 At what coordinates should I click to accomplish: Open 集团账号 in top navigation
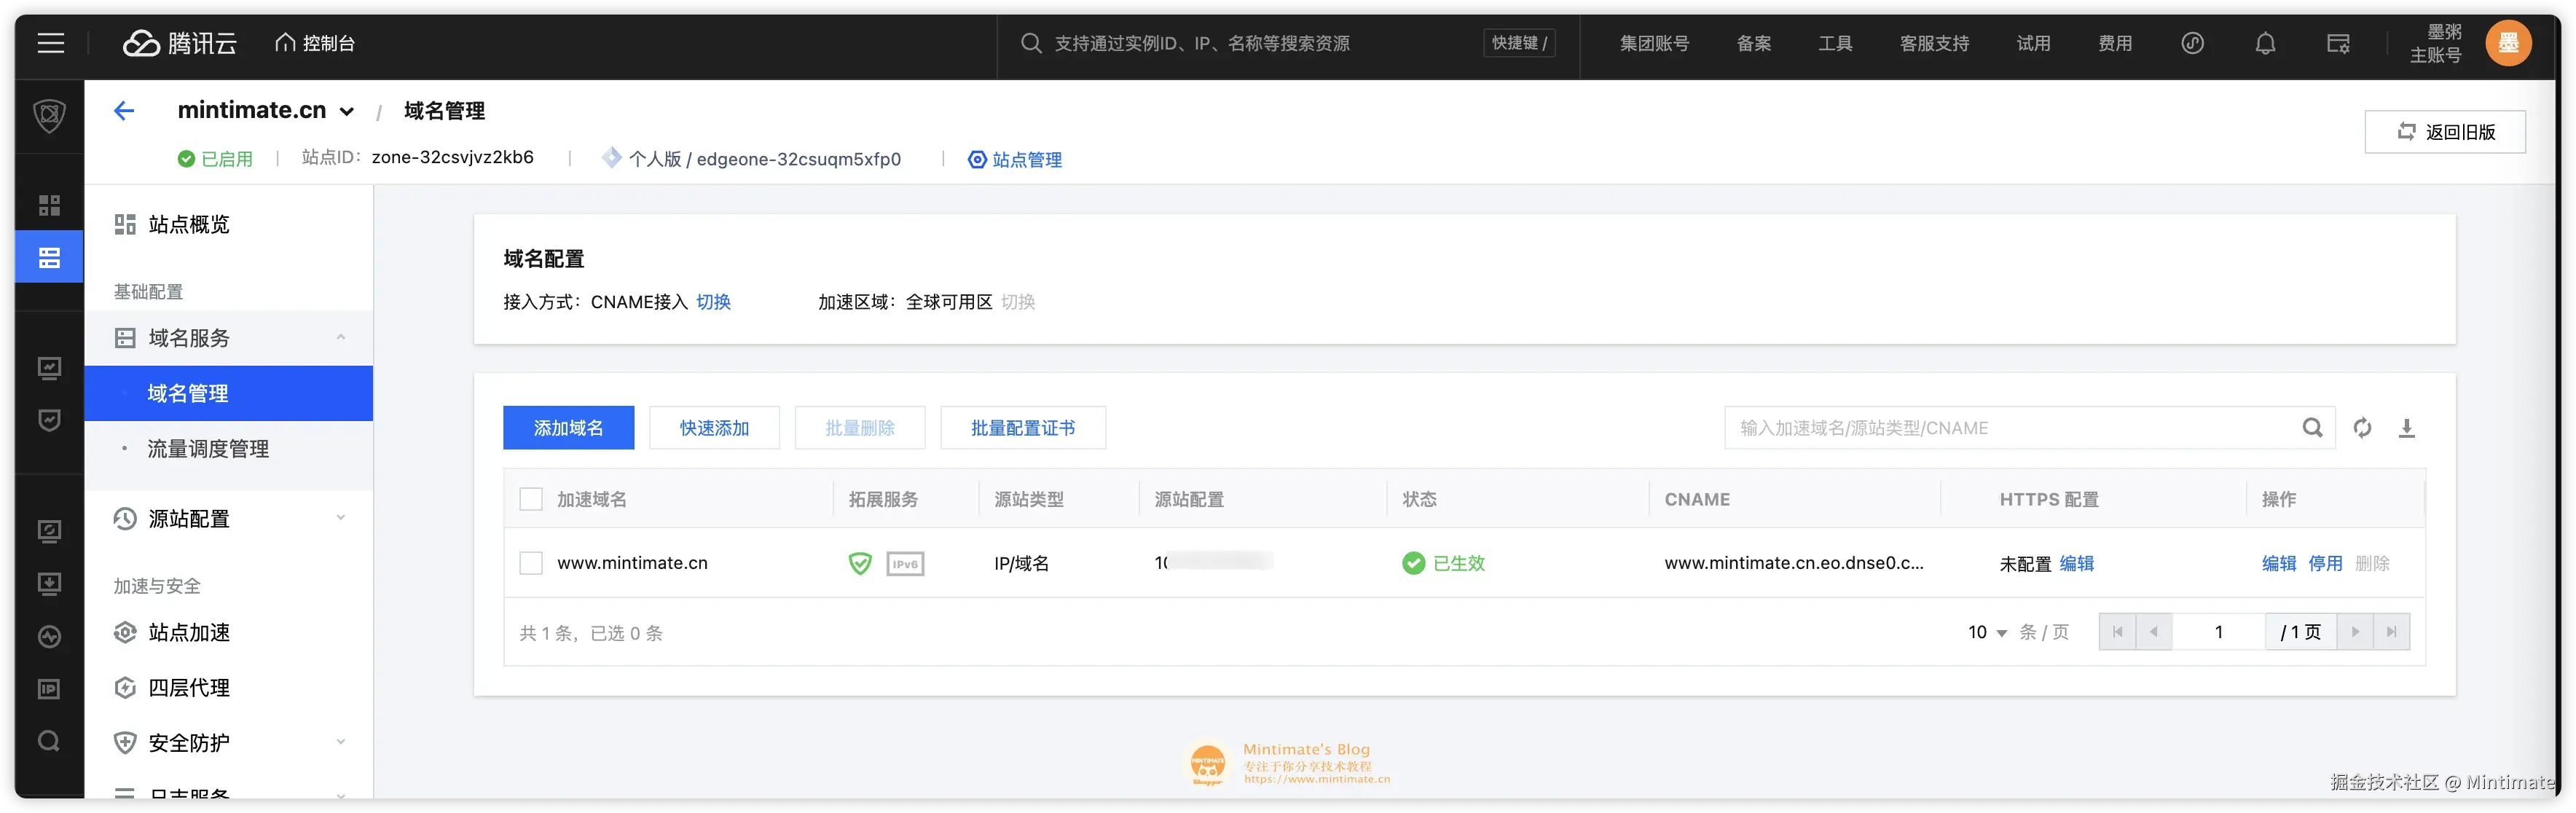point(1654,43)
